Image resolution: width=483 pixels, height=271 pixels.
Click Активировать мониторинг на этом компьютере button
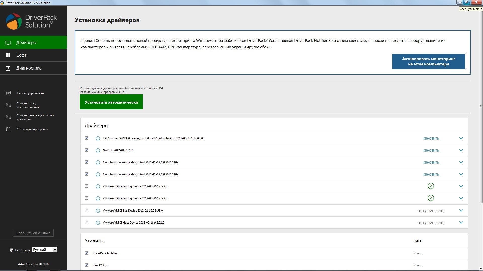(428, 61)
